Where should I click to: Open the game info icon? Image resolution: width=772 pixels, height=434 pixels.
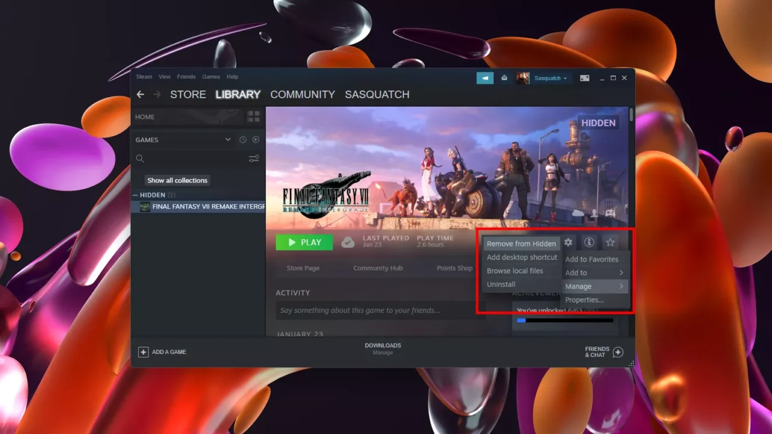589,242
